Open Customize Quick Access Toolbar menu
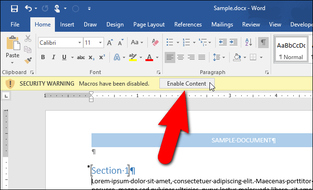Screen dimensions: 313x190 [x=89, y=9]
